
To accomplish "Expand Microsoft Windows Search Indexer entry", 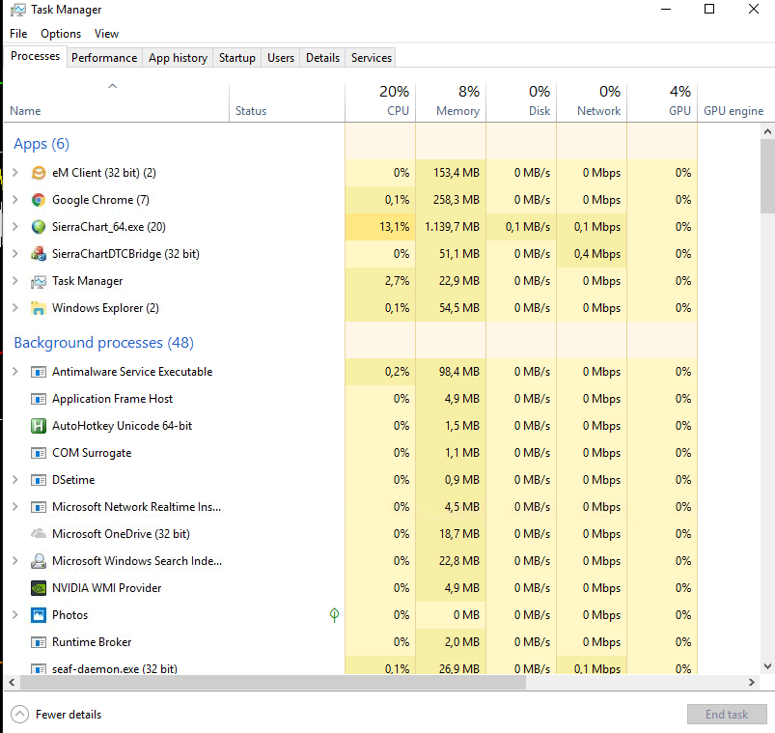I will pyautogui.click(x=15, y=561).
